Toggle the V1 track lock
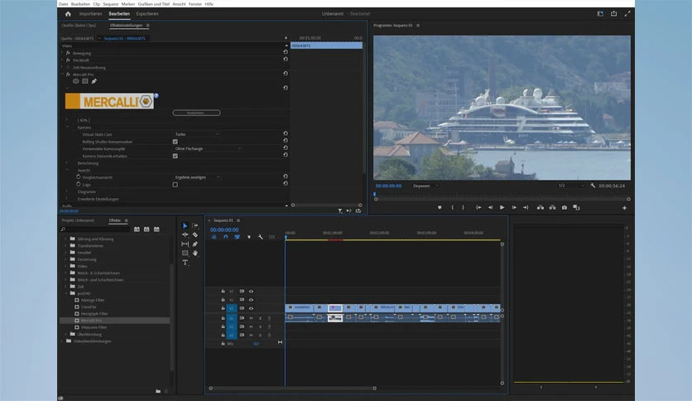Viewport: 692px width, 401px height. click(223, 308)
